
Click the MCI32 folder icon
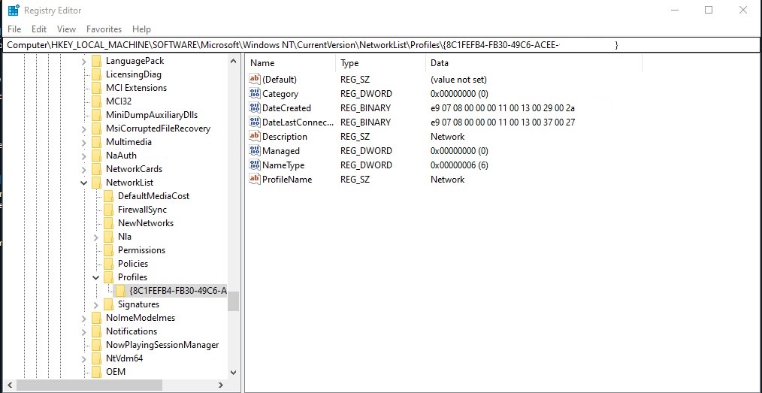click(96, 101)
